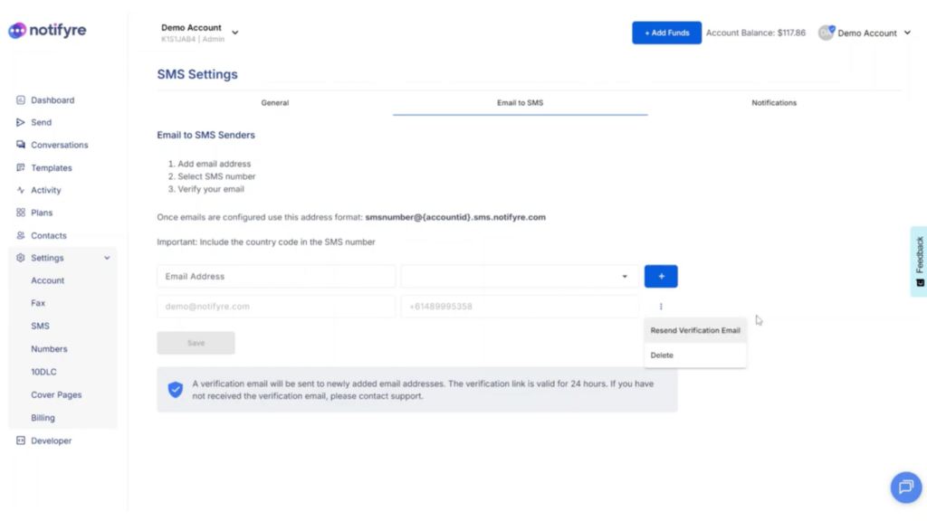This screenshot has width=927, height=521.
Task: Click the Demo Account avatar icon
Action: click(826, 33)
